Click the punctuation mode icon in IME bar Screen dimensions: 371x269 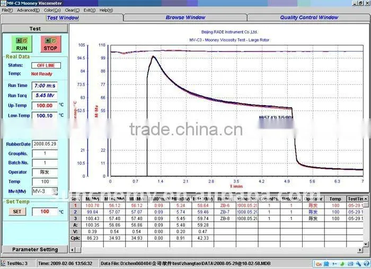tap(334, 264)
